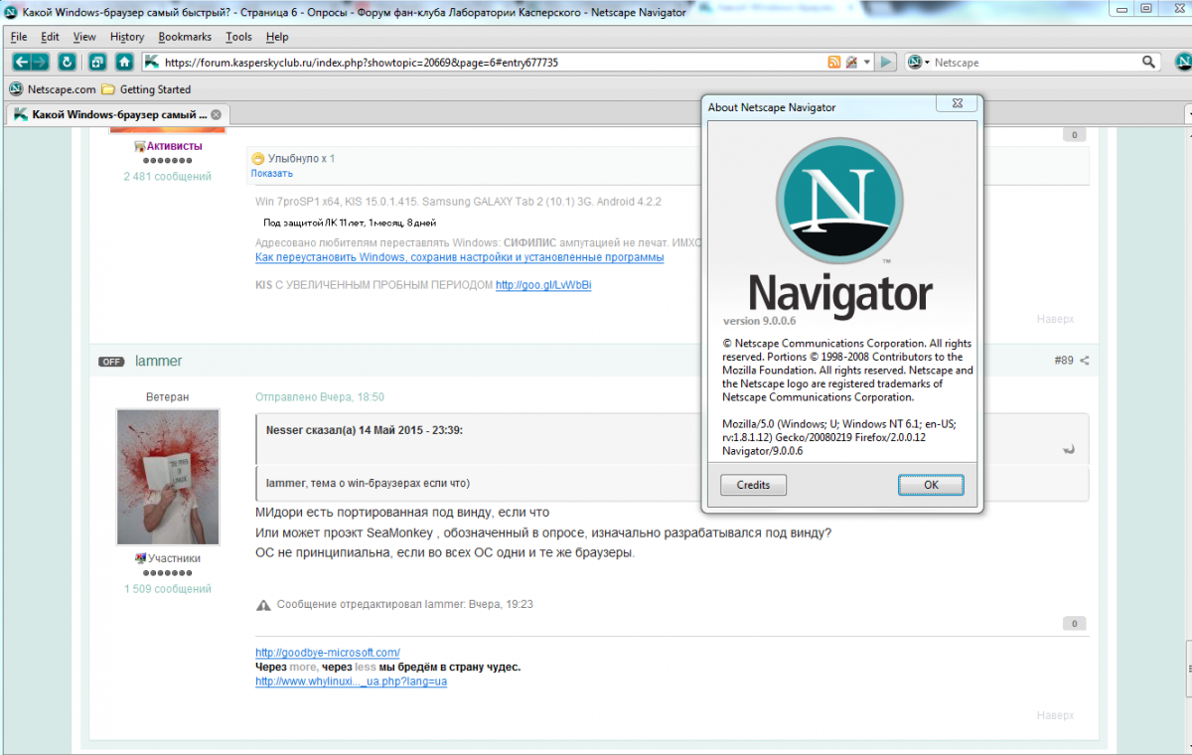
Task: Open the History menu
Action: [127, 37]
